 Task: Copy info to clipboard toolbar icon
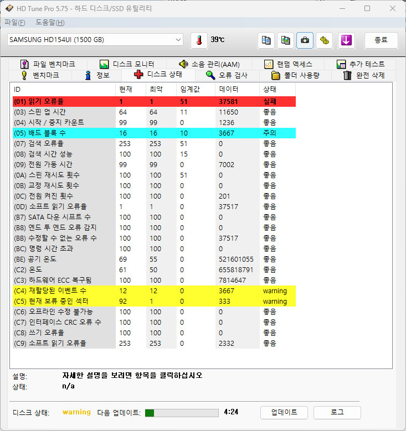(266, 40)
